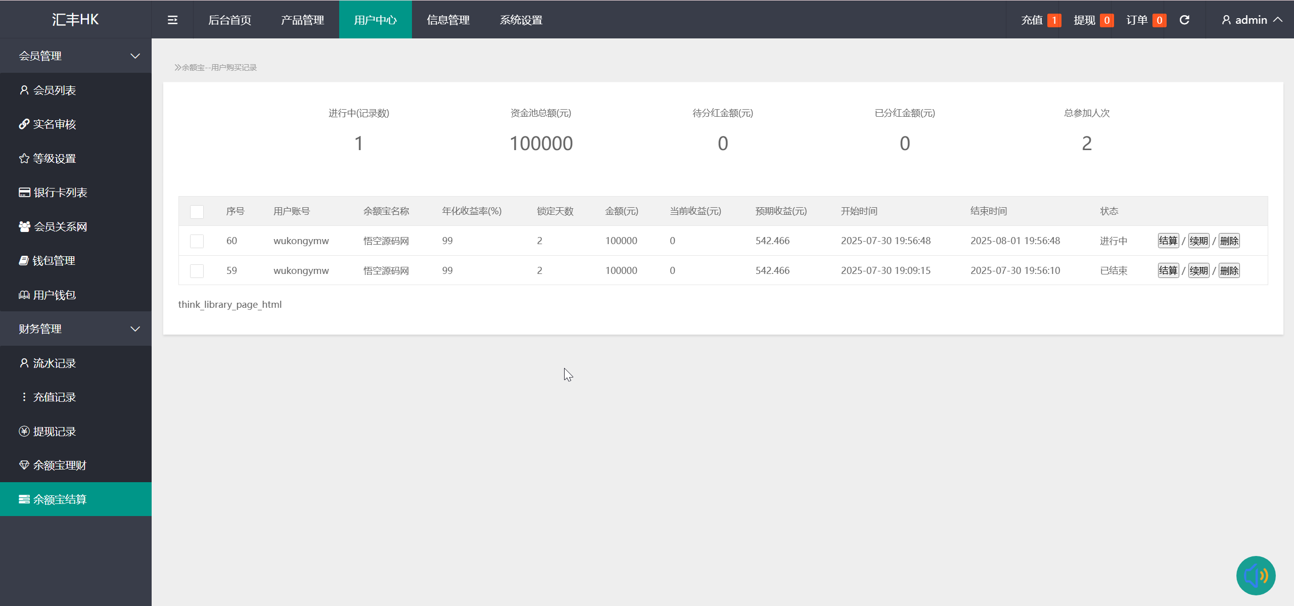The width and height of the screenshot is (1294, 606).
Task: Click the hamburger menu collapse icon
Action: [x=172, y=20]
